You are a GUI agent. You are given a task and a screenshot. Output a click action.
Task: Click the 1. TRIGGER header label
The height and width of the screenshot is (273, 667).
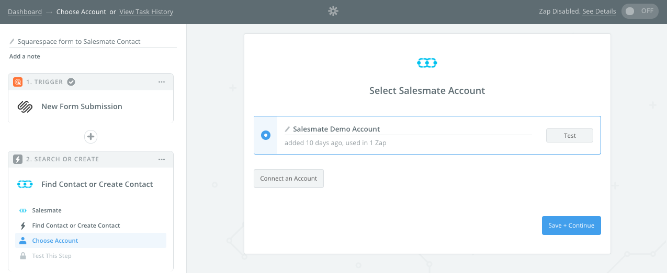click(x=44, y=82)
